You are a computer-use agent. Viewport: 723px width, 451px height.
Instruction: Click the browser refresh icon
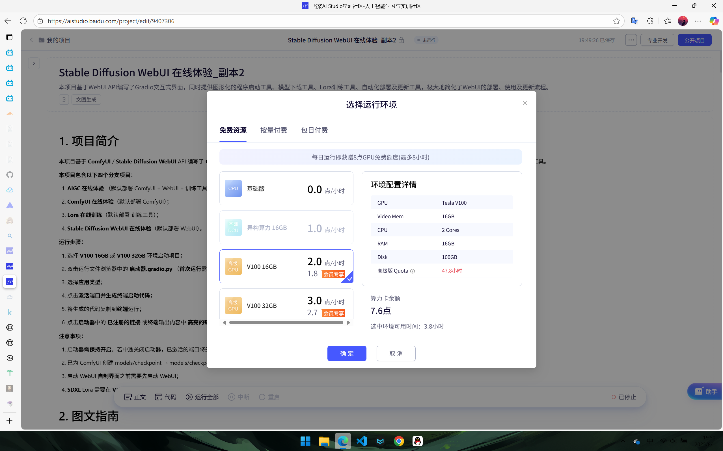[x=23, y=21]
